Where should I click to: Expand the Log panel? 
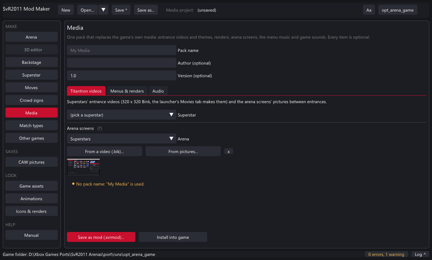tap(420, 254)
